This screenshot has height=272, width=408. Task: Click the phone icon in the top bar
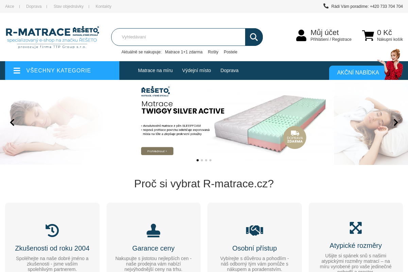click(326, 6)
